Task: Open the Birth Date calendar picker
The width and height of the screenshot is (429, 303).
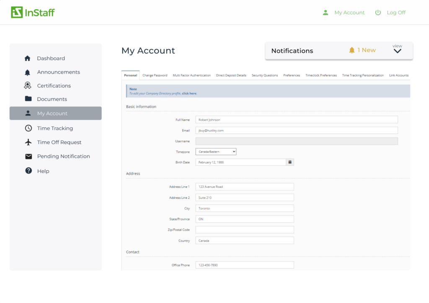Action: coord(290,162)
